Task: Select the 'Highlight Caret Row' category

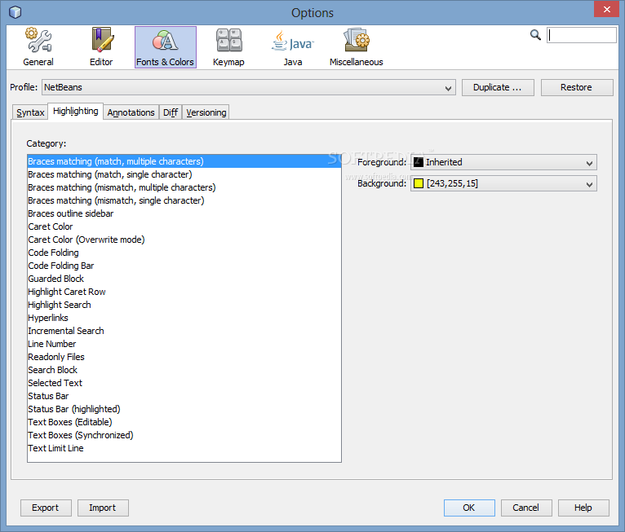Action: tap(184, 292)
